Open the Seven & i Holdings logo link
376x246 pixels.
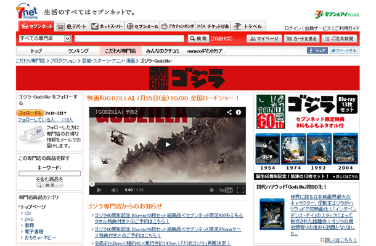coord(337,15)
